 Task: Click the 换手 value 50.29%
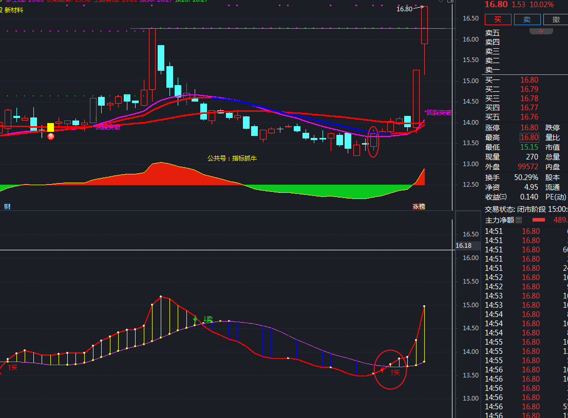pyautogui.click(x=526, y=177)
